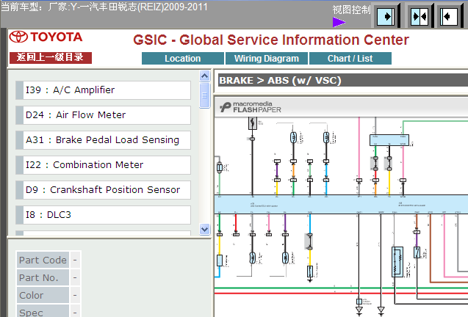468x317 pixels.
Task: Click the component list scroll-down arrow
Action: tap(204, 230)
